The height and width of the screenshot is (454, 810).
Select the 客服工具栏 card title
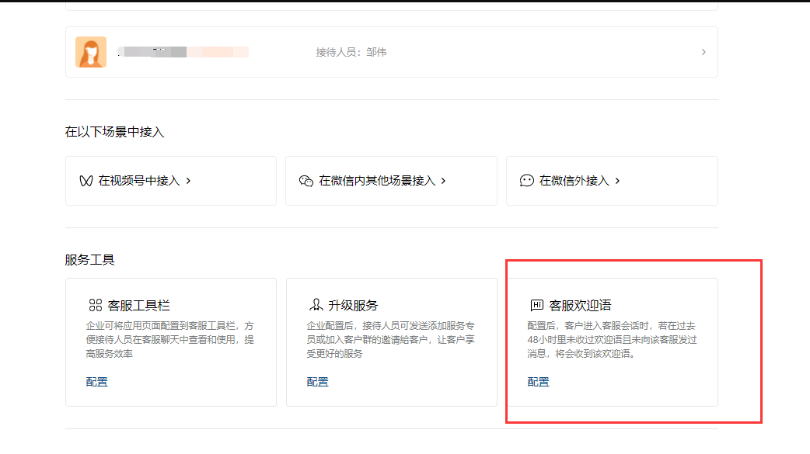pyautogui.click(x=139, y=305)
